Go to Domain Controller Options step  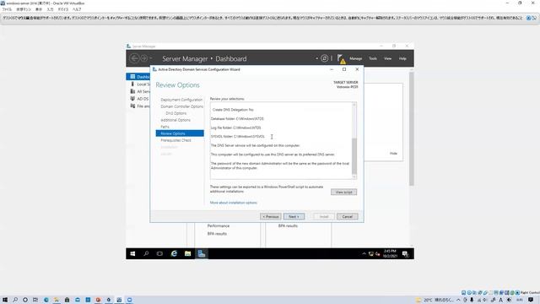click(x=182, y=106)
